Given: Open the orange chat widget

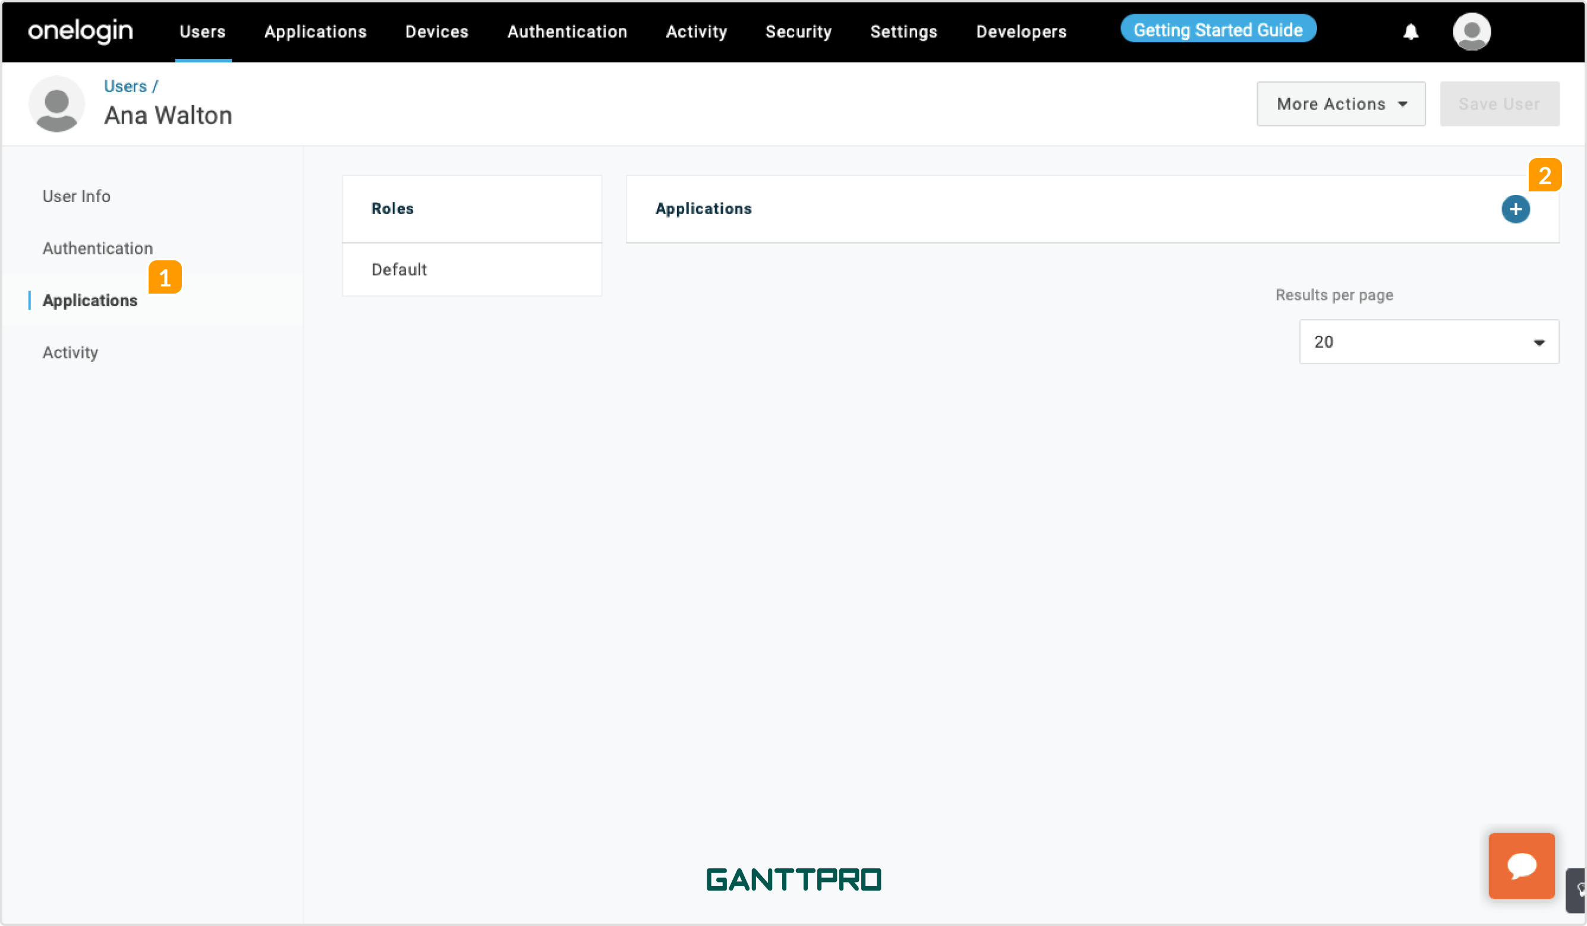Looking at the screenshot, I should 1522,865.
